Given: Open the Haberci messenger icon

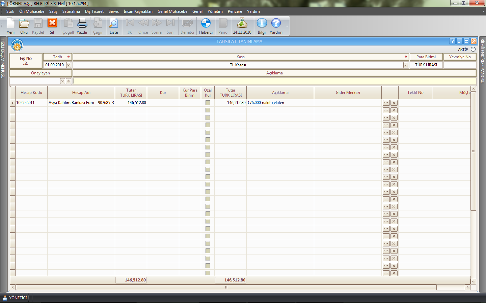Looking at the screenshot, I should click(206, 24).
